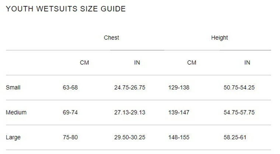This screenshot has width=280, height=154.
Task: Select the Large size row label
Action: pos(13,137)
